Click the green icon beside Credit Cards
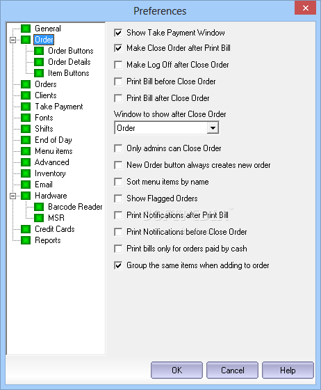 point(26,229)
